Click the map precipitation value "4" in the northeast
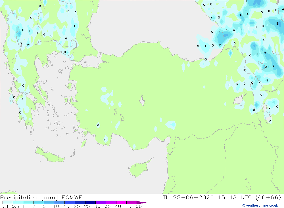 (240, 15)
